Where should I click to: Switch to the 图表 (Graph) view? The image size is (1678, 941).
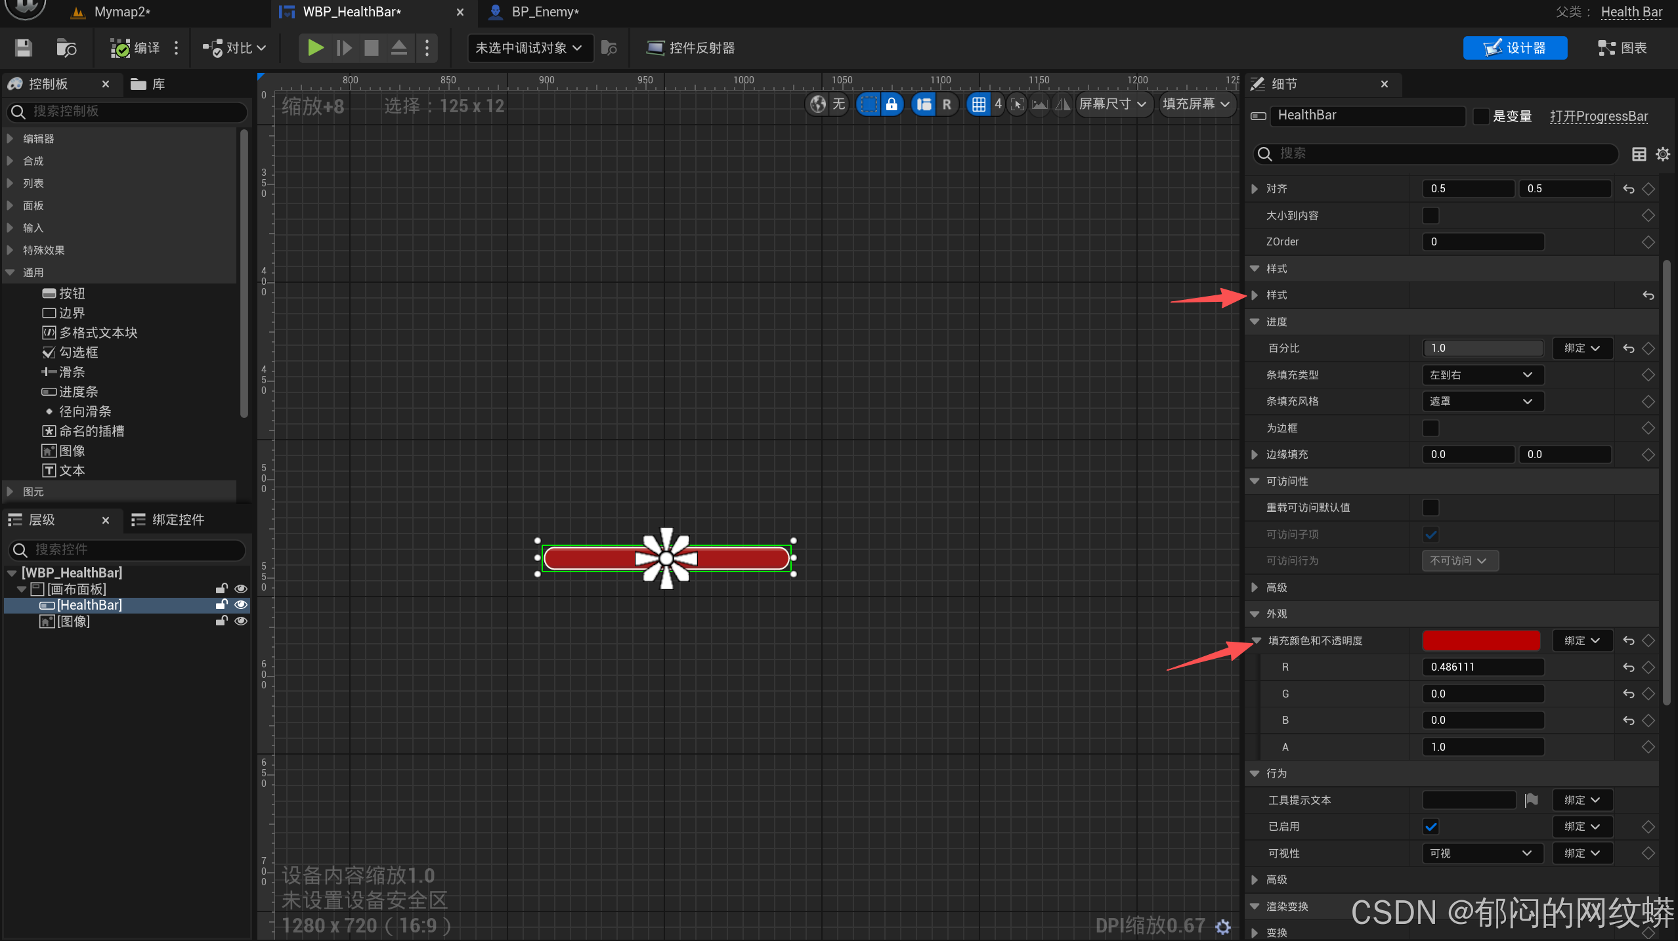(1622, 48)
